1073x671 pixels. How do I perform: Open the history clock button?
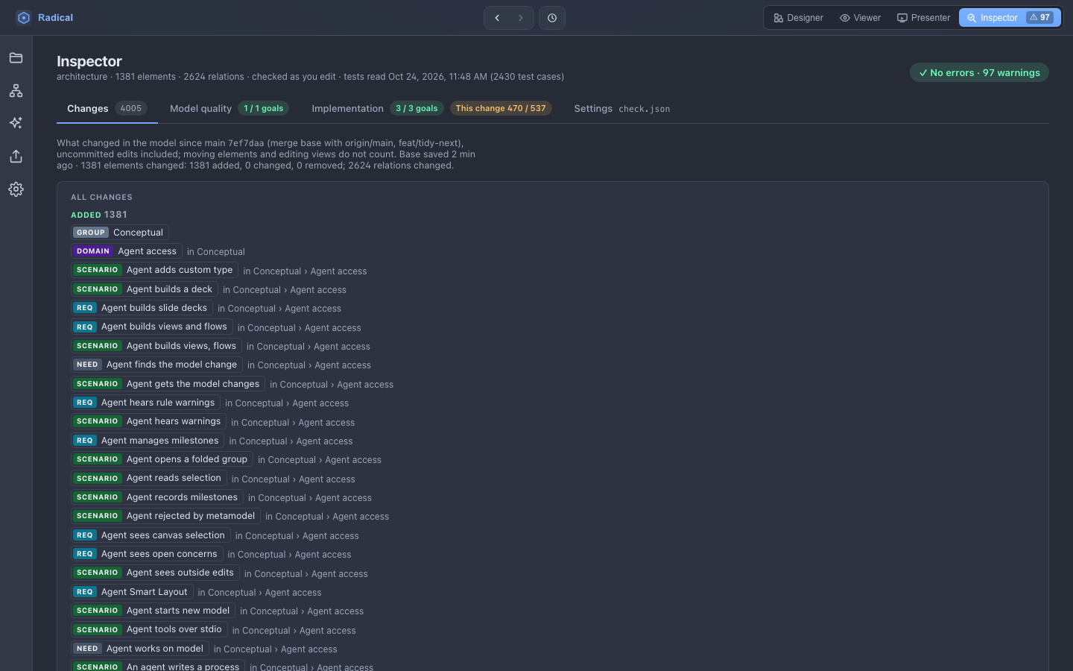click(552, 18)
